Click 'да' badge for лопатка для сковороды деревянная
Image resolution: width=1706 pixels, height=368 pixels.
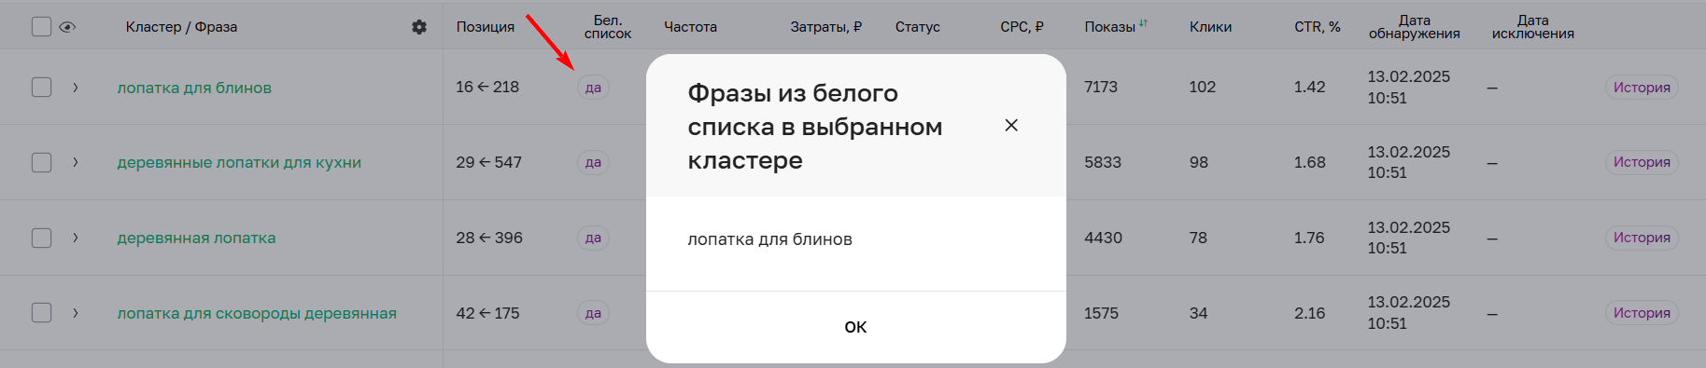[593, 313]
